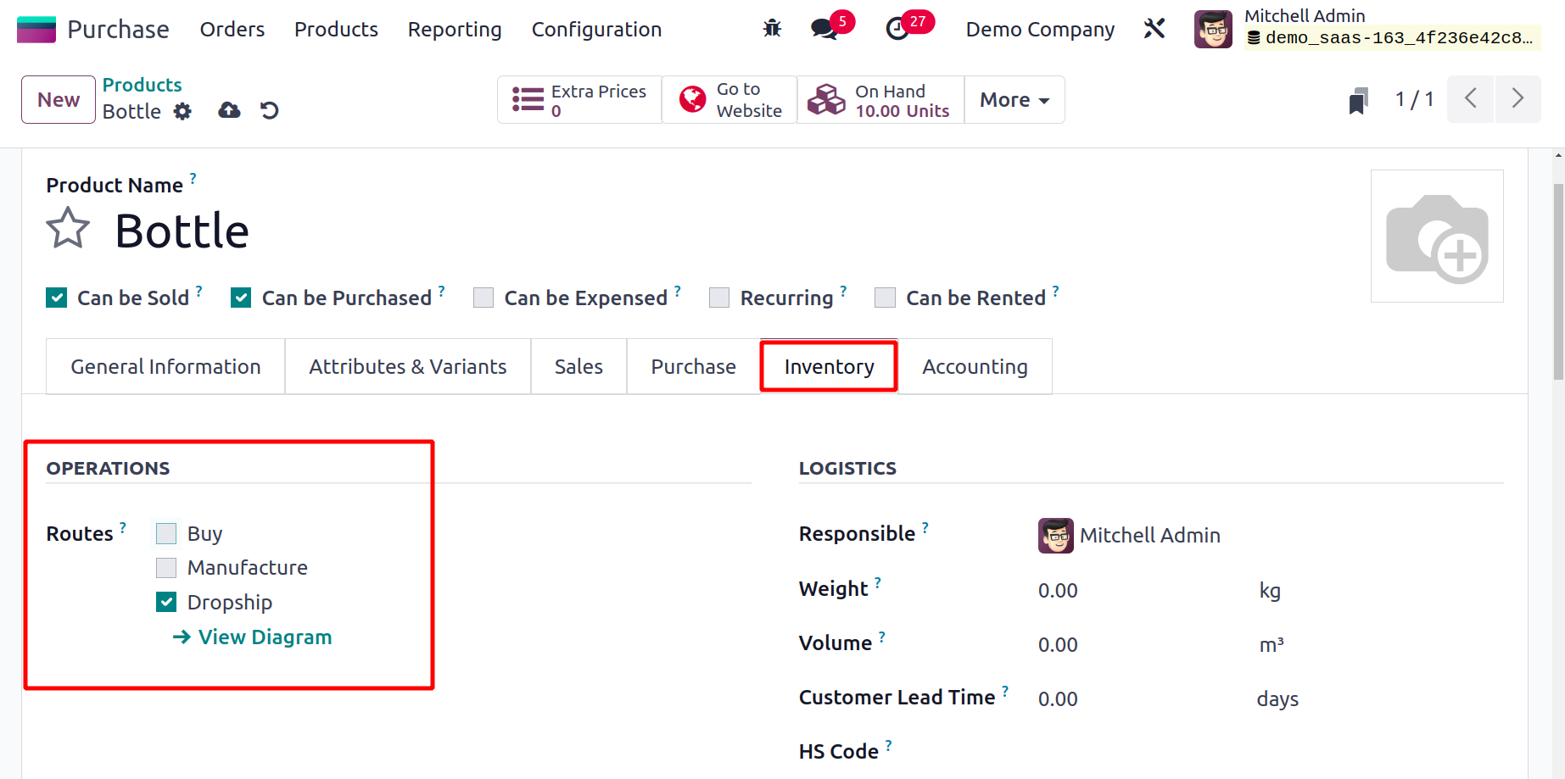
Task: Discard changes with the undo arrow icon
Action: 270,111
